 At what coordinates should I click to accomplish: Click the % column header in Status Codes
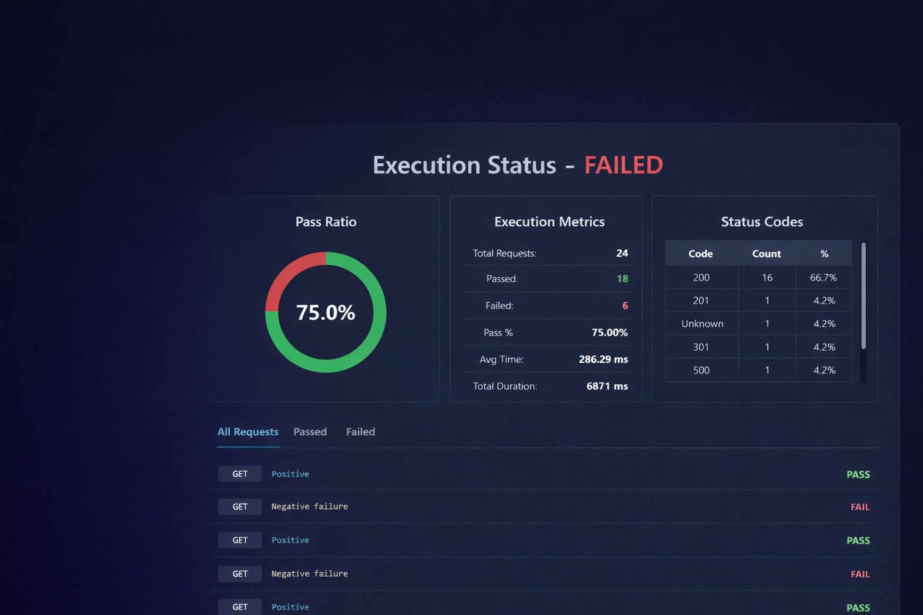point(824,254)
